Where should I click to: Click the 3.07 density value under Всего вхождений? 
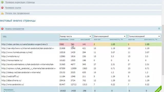pos(113,52)
